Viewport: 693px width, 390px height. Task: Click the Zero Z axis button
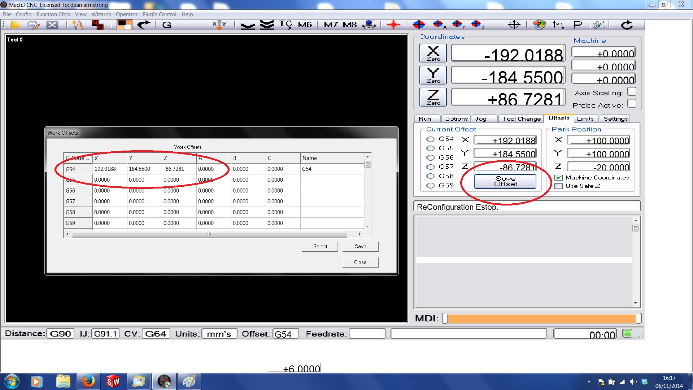click(x=433, y=97)
